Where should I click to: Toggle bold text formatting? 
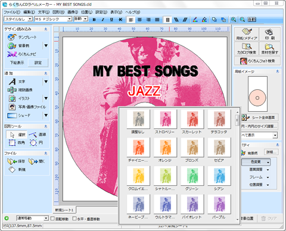pos(94,20)
